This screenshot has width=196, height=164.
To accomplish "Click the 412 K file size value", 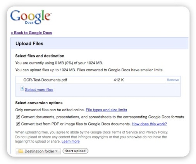I will [119, 80].
